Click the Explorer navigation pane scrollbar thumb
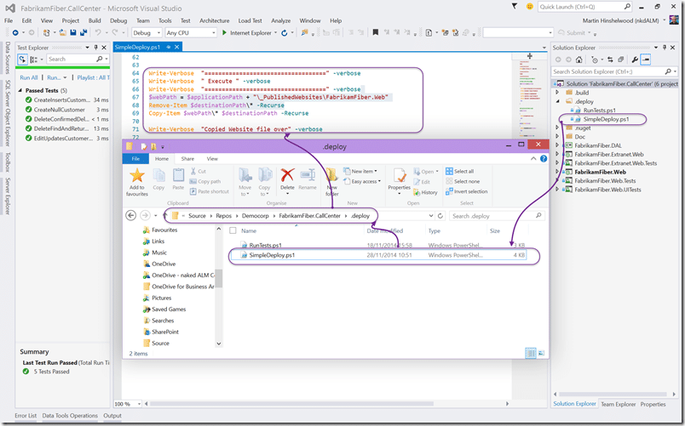Screen dimensions: 685x426 pos(219,278)
